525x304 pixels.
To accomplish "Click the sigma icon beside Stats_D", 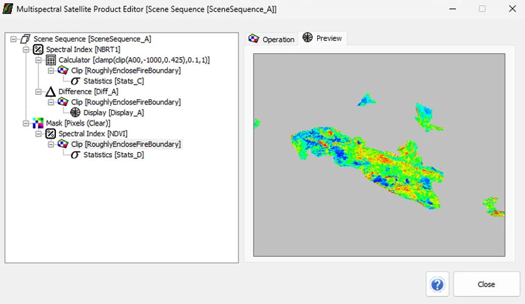I will [x=75, y=155].
